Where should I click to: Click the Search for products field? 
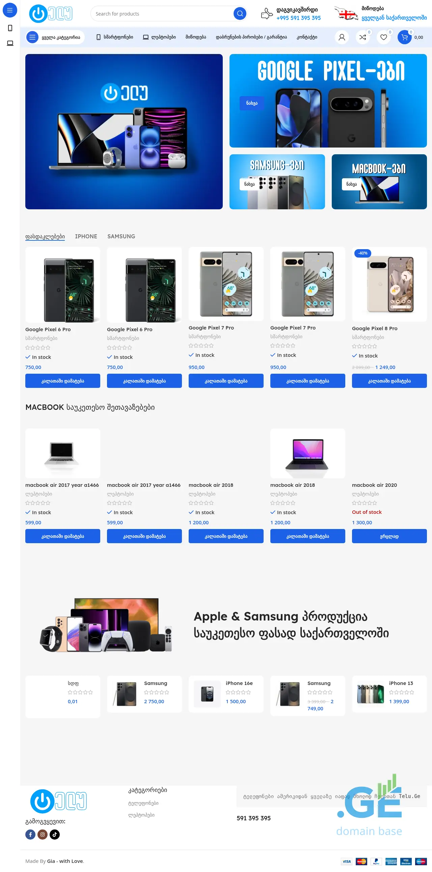pyautogui.click(x=162, y=14)
